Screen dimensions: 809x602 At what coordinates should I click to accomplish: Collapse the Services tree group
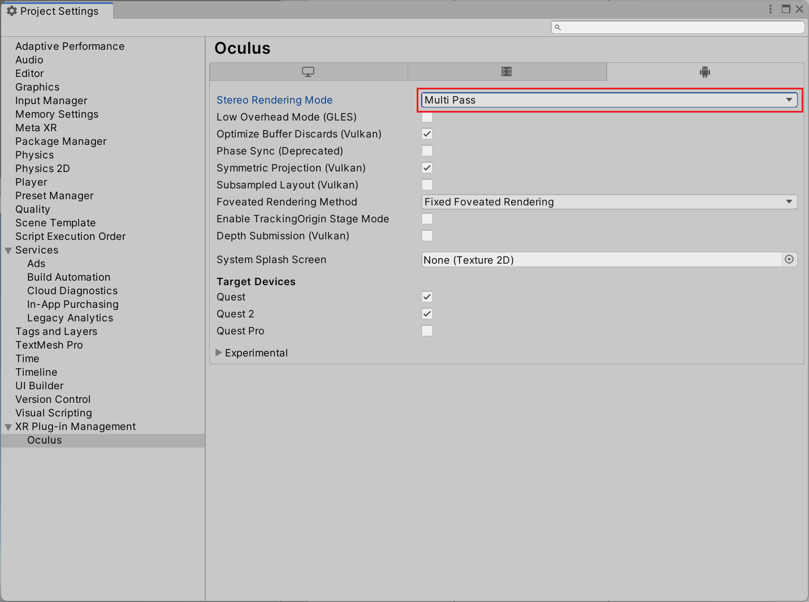pyautogui.click(x=8, y=251)
